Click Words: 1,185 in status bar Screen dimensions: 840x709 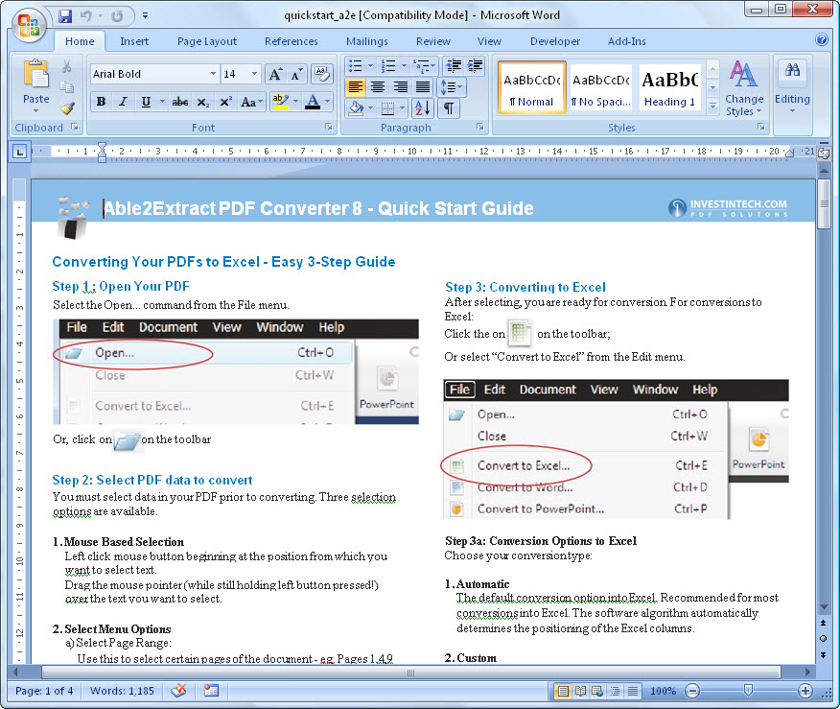click(122, 691)
